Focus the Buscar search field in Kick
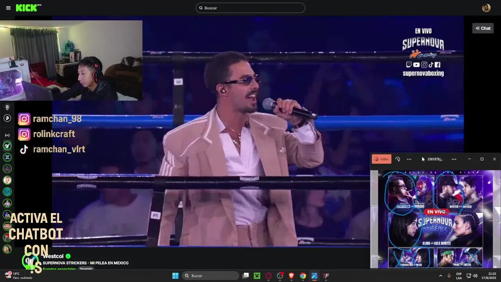501x282 pixels. [x=250, y=8]
